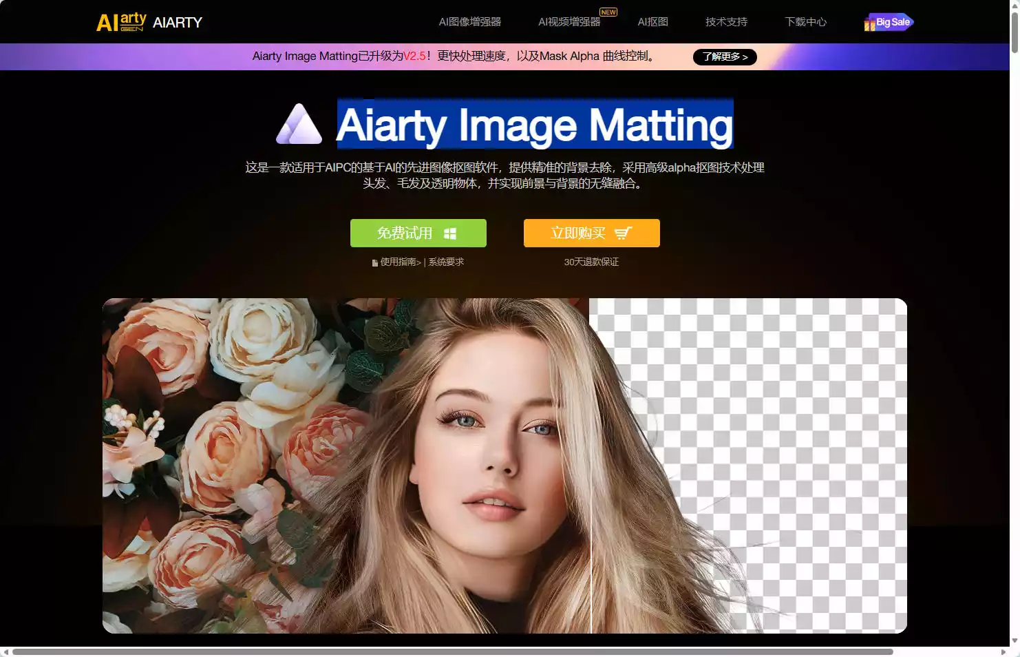Open the 使用指南 link

tap(401, 262)
